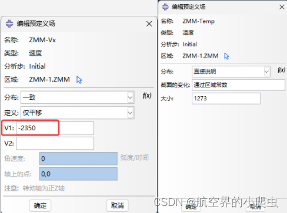This screenshot has width=287, height=213.
Task: Open the 分布 dropdown showing 一致
Action: [x=78, y=97]
